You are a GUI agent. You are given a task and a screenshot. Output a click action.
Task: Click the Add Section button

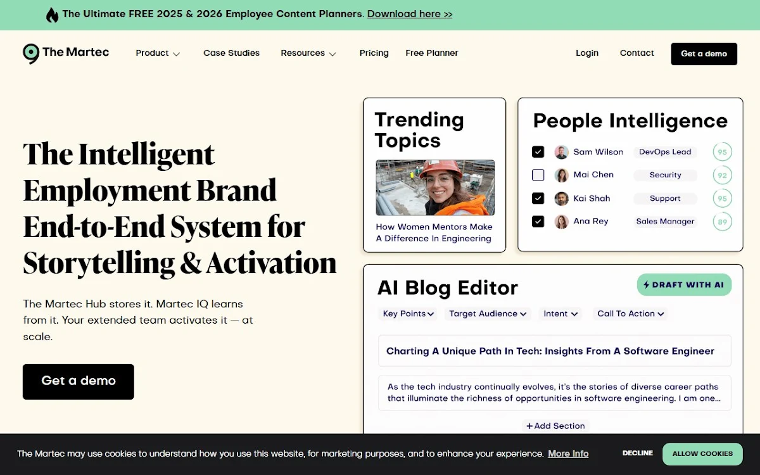555,426
